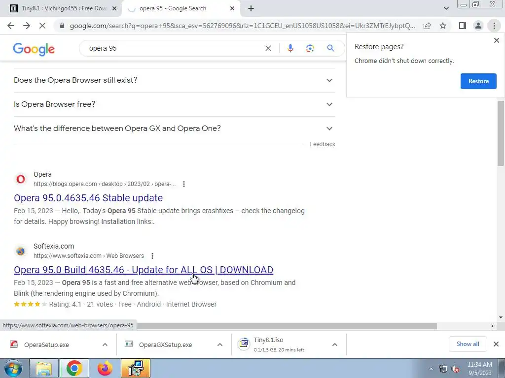This screenshot has width=505, height=378.
Task: Click the horizontal scrollbar right arrow
Action: (492, 326)
